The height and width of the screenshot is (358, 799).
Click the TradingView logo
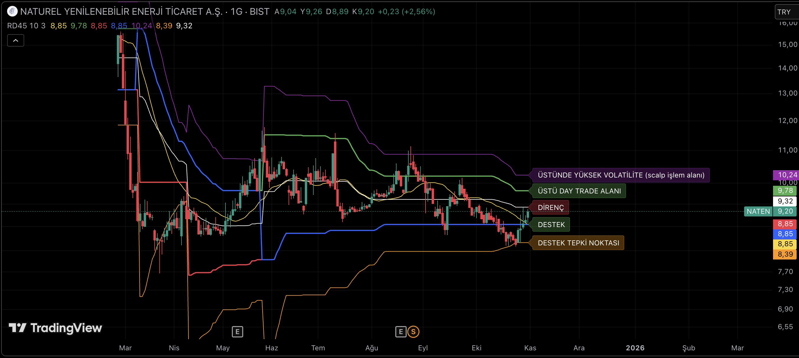coord(55,328)
